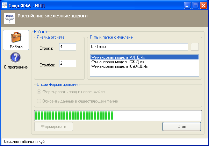This screenshot has width=209, height=146.
Task: Open folder browse button with ellipsis
Action: (195, 47)
